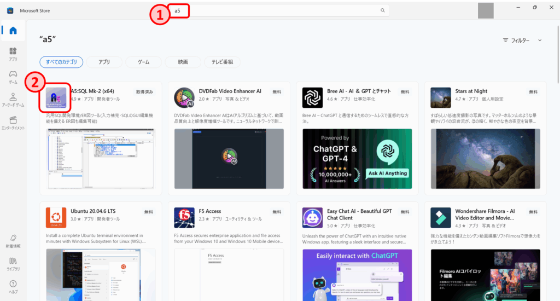Click the Bree AI - AI & GPT title
Image resolution: width=560 pixels, height=301 pixels.
[x=359, y=91]
